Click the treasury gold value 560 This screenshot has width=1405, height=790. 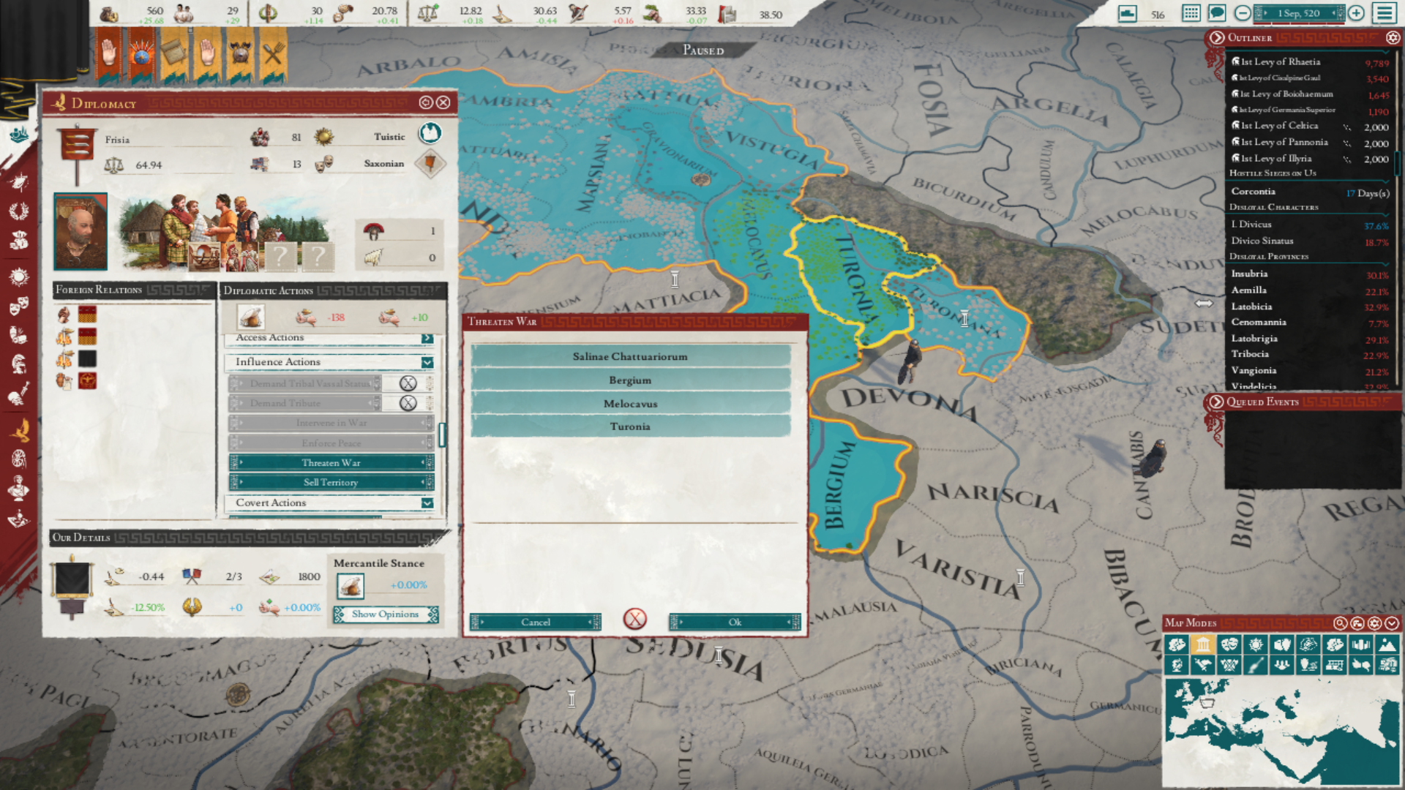point(154,11)
